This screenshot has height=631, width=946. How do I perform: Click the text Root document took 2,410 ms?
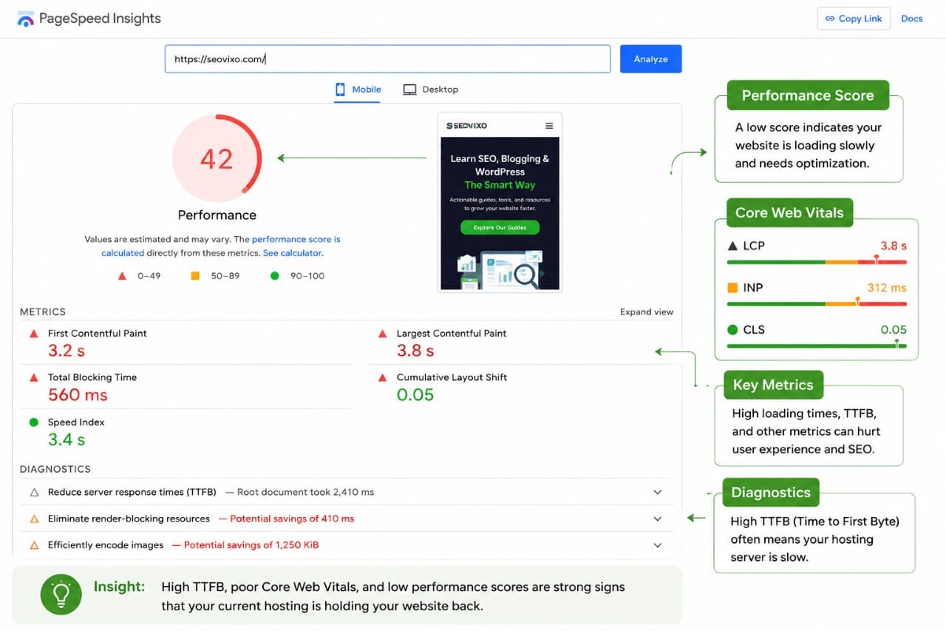coord(306,493)
